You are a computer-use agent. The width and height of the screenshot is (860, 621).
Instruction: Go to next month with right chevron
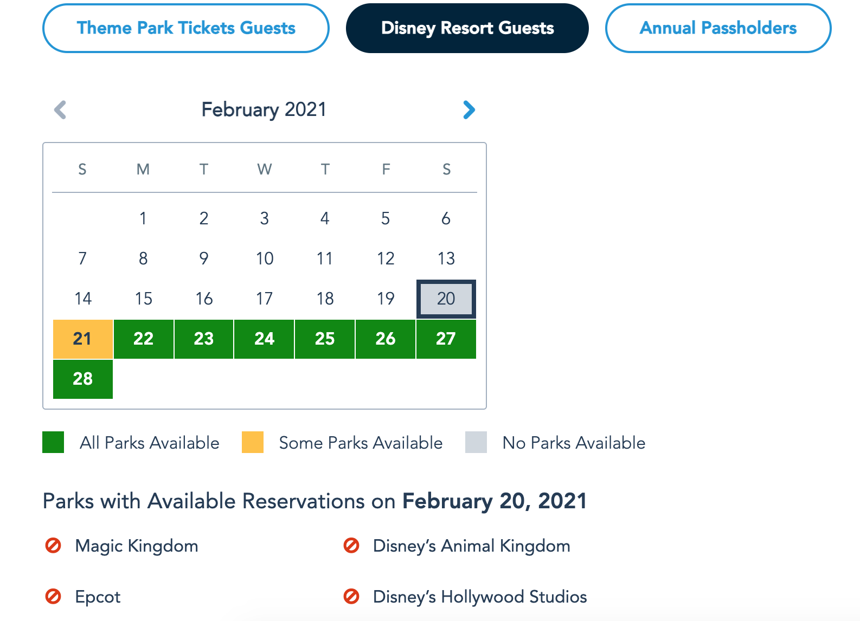469,110
